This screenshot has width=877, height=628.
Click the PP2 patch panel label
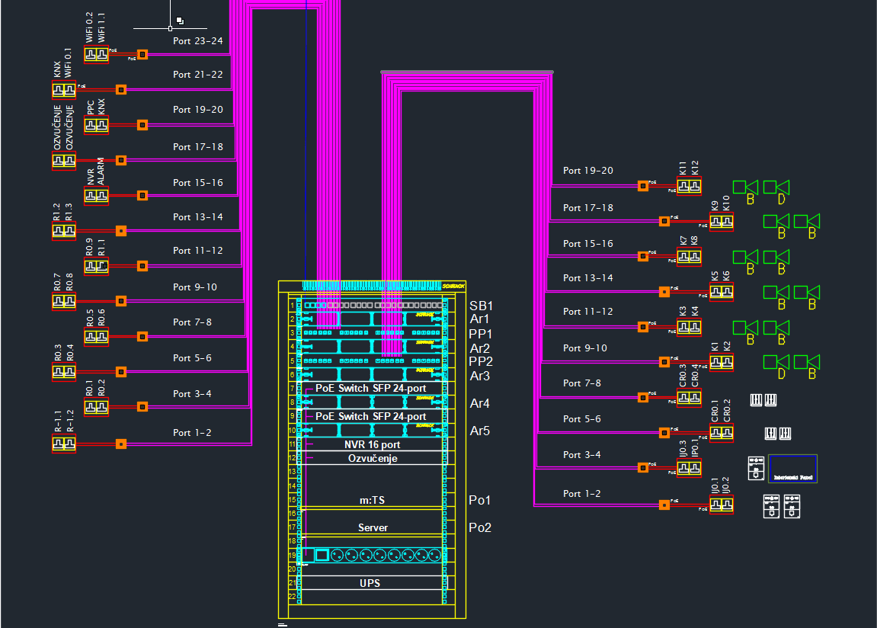[x=481, y=361]
